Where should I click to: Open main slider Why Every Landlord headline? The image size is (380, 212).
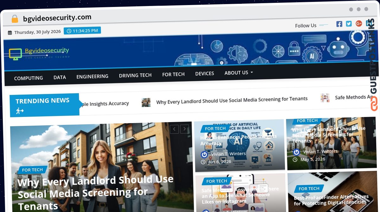95,192
